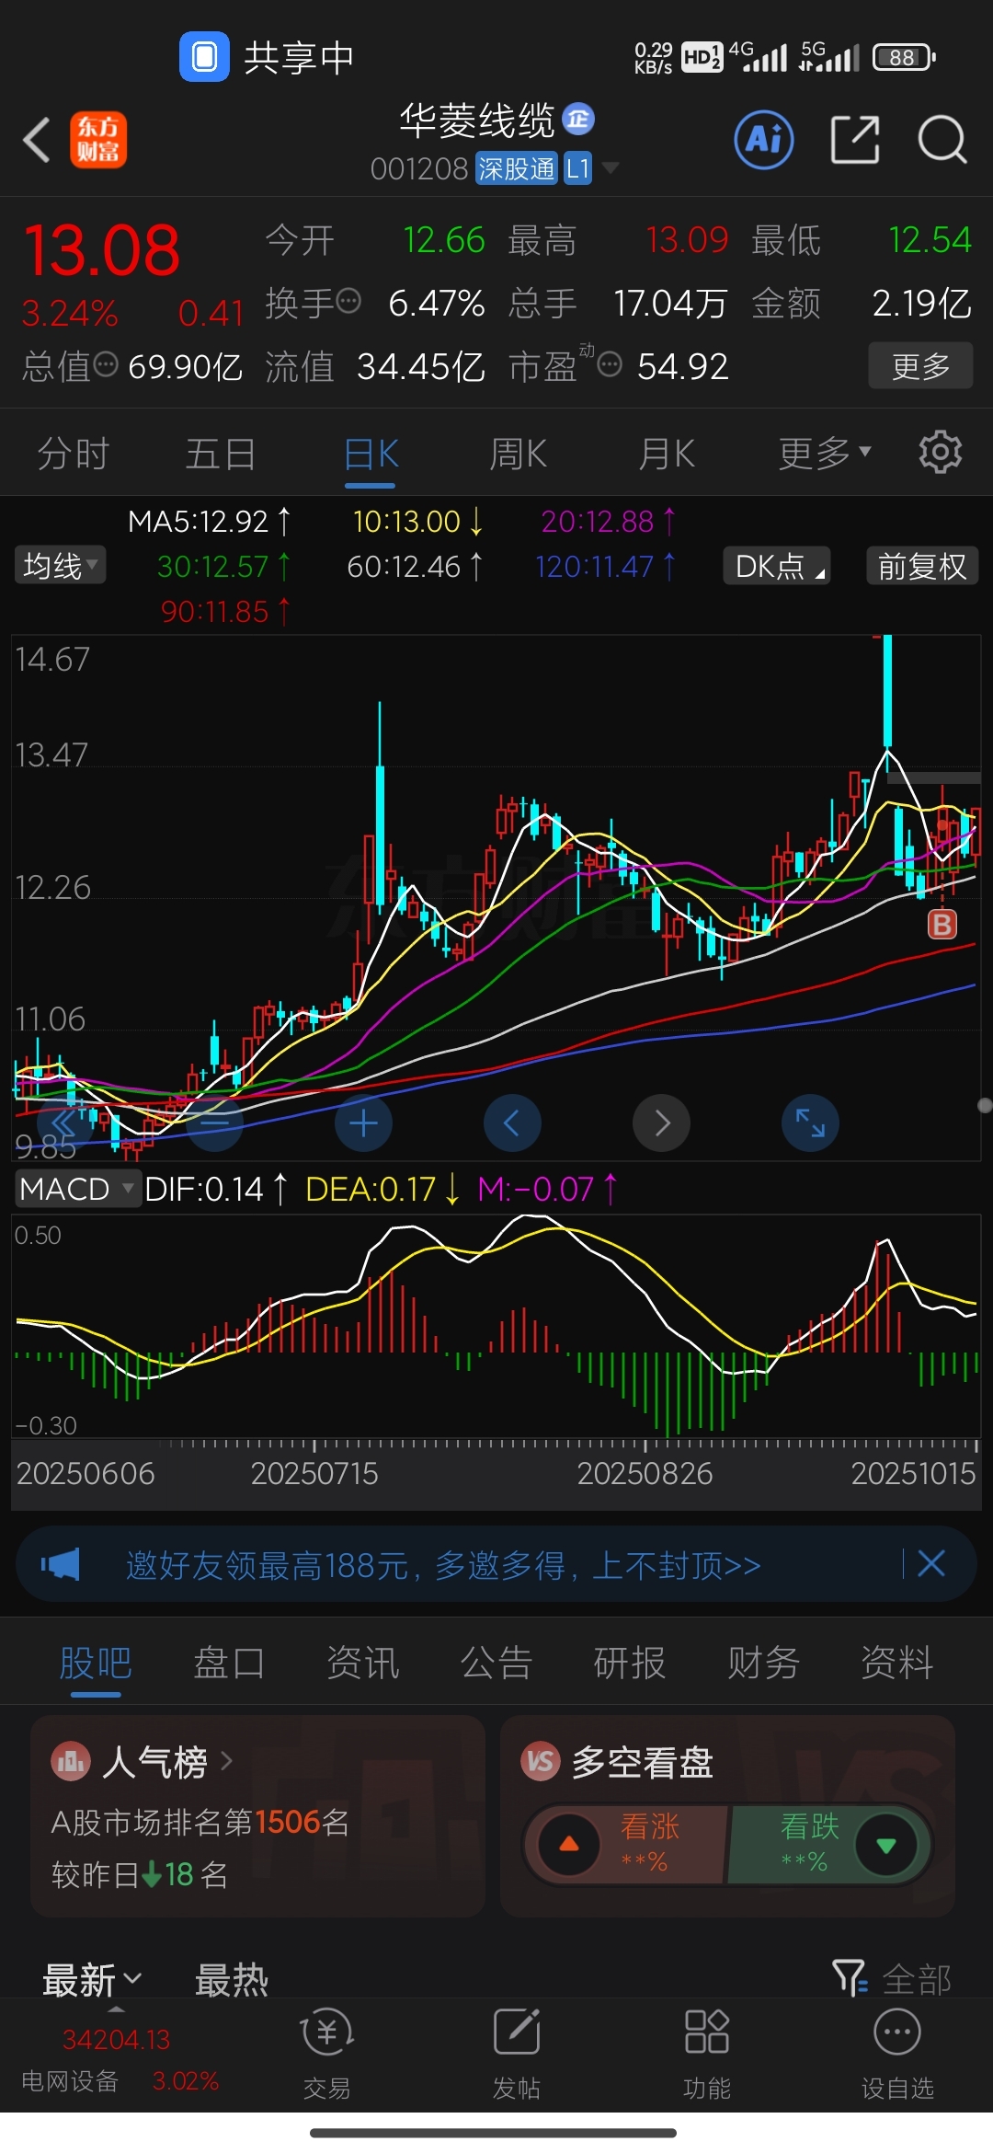Viewport: 993px width, 2153px height.
Task: Expand the 最新 sort dropdown
Action: click(x=92, y=1979)
